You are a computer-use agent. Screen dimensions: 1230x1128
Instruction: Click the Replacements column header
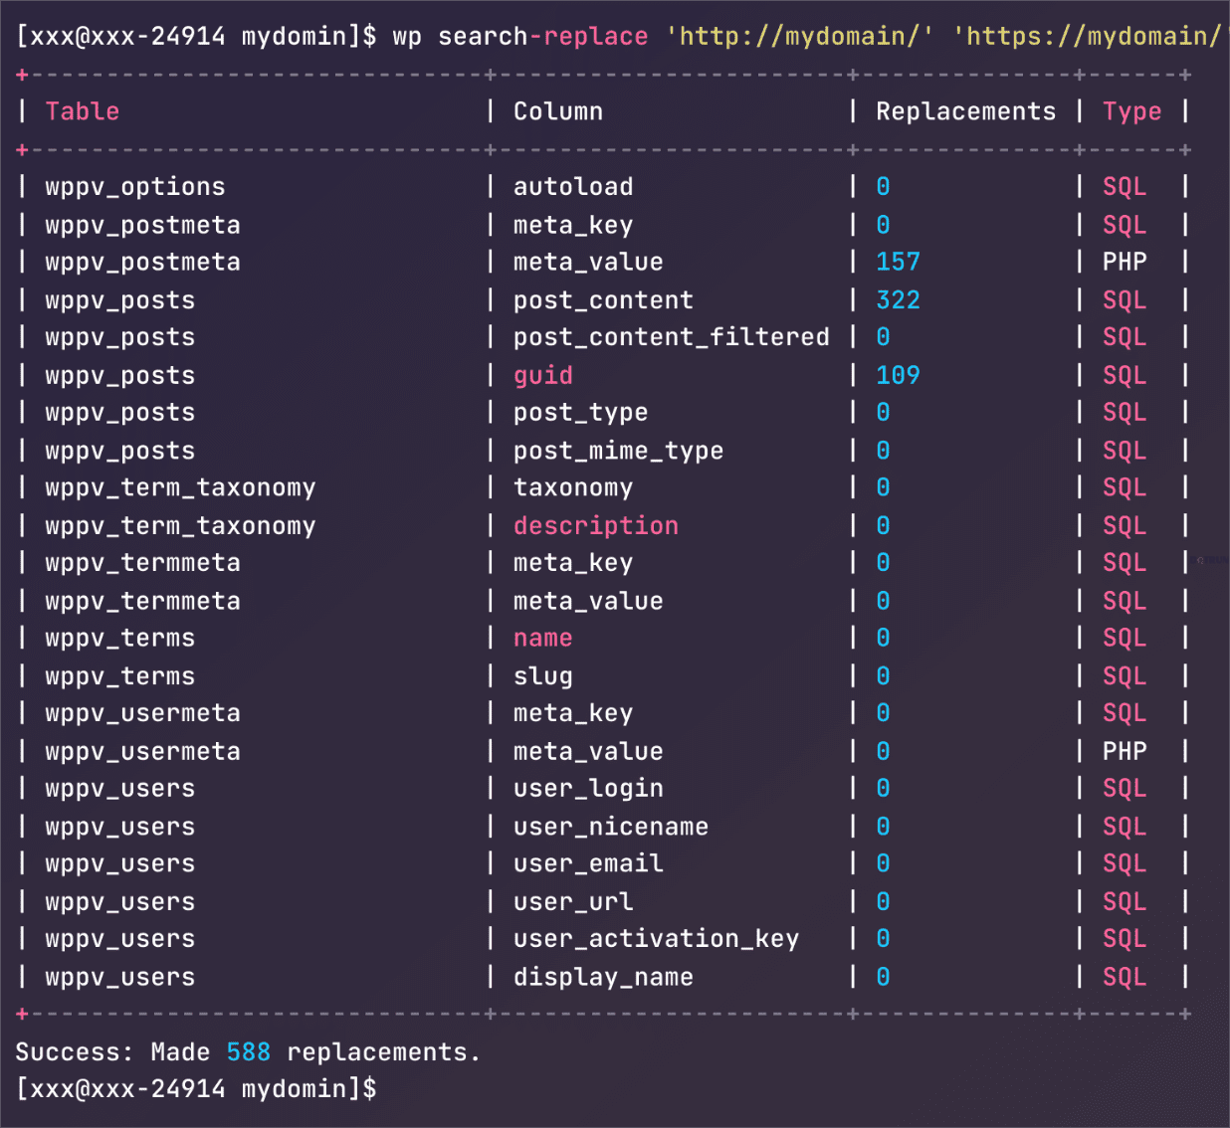[x=965, y=111]
